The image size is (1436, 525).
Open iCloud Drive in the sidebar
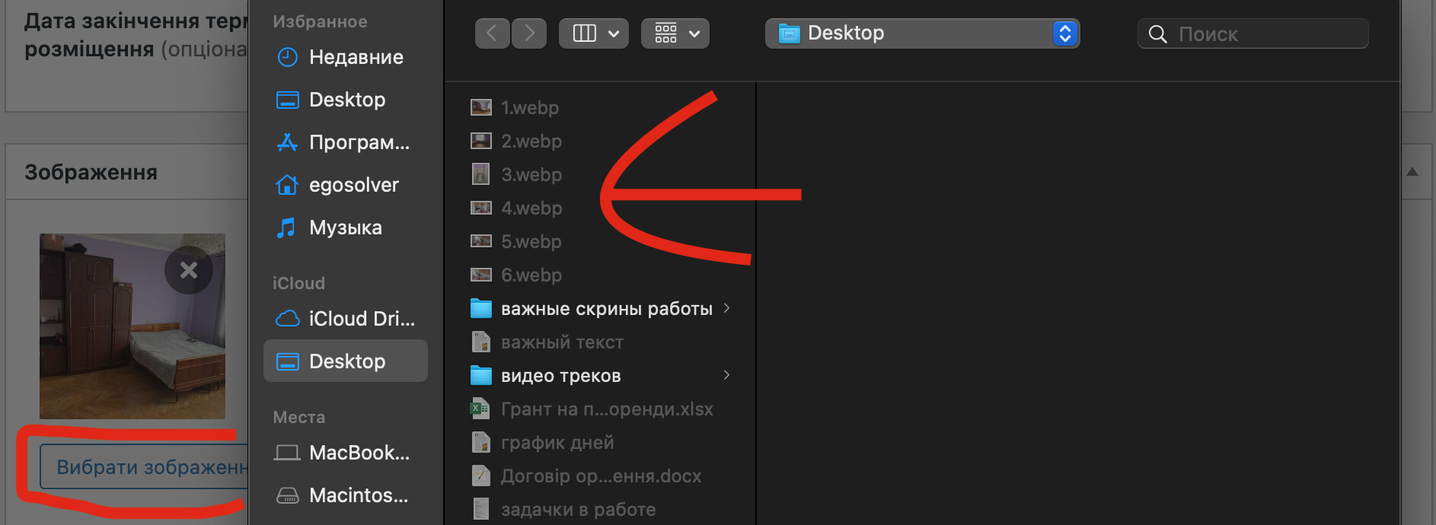coord(346,318)
